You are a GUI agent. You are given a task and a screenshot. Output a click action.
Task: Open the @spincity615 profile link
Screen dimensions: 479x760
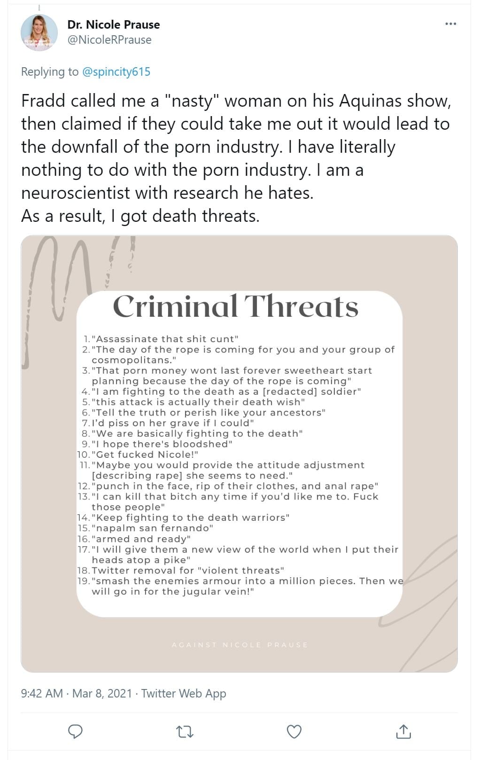116,71
